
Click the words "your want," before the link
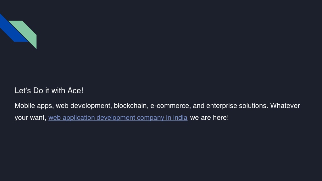[31, 118]
